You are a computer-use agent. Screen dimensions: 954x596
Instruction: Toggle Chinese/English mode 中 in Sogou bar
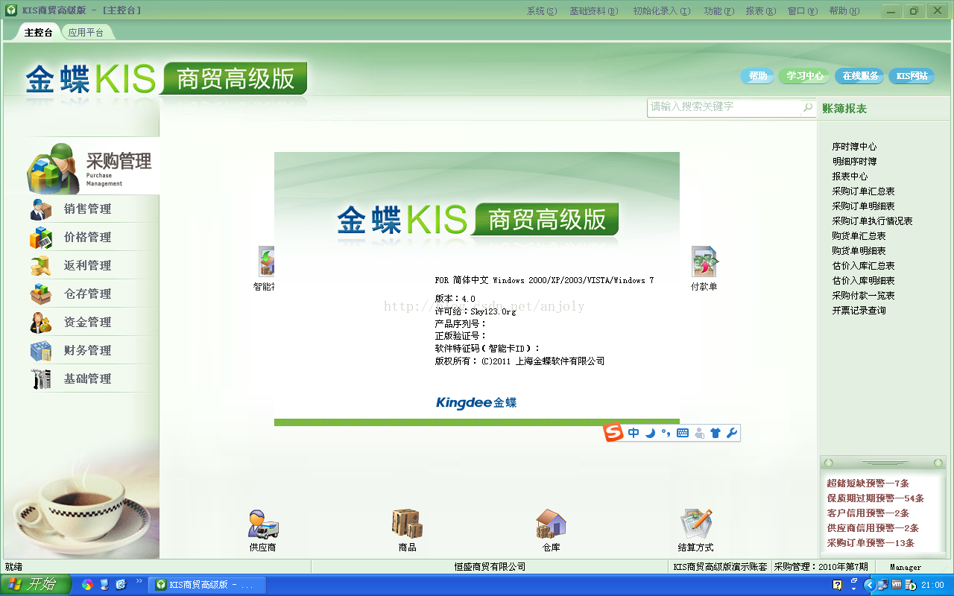[x=634, y=433]
